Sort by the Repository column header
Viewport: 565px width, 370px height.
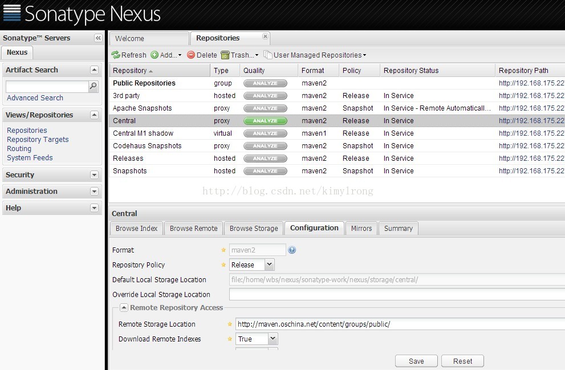[x=160, y=71]
